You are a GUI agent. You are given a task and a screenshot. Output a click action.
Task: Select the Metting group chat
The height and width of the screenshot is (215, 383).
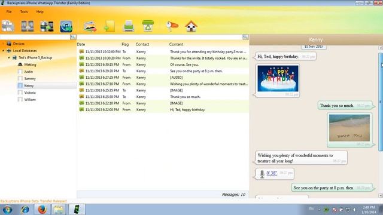pyautogui.click(x=30, y=64)
